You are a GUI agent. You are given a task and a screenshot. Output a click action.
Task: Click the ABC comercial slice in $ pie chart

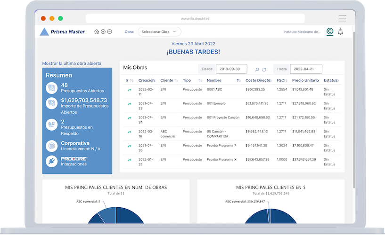269,215
